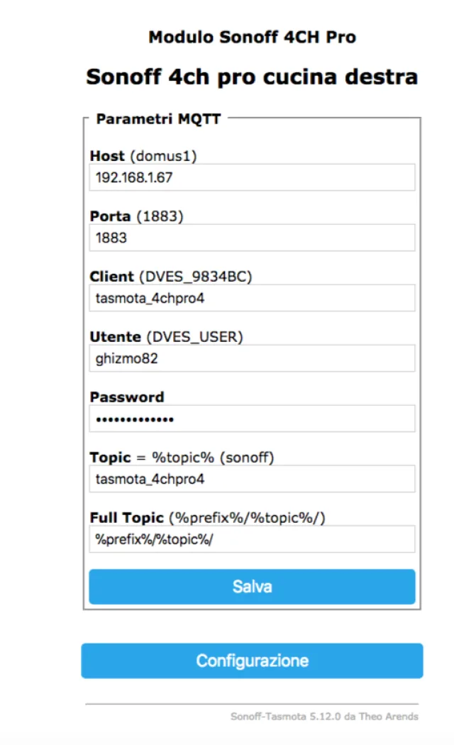Select the Porta field containing 1883
454x745 pixels.
click(252, 238)
